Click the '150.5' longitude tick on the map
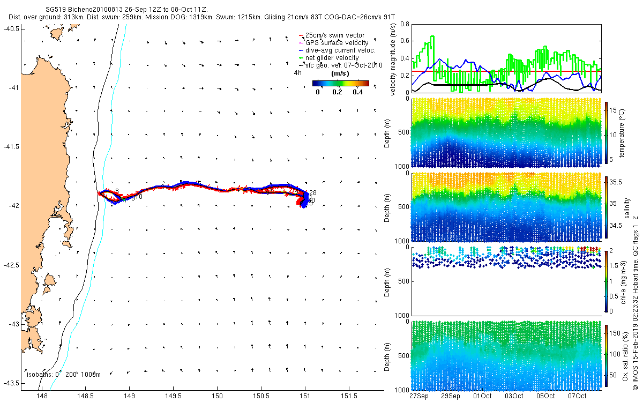 coord(261,396)
